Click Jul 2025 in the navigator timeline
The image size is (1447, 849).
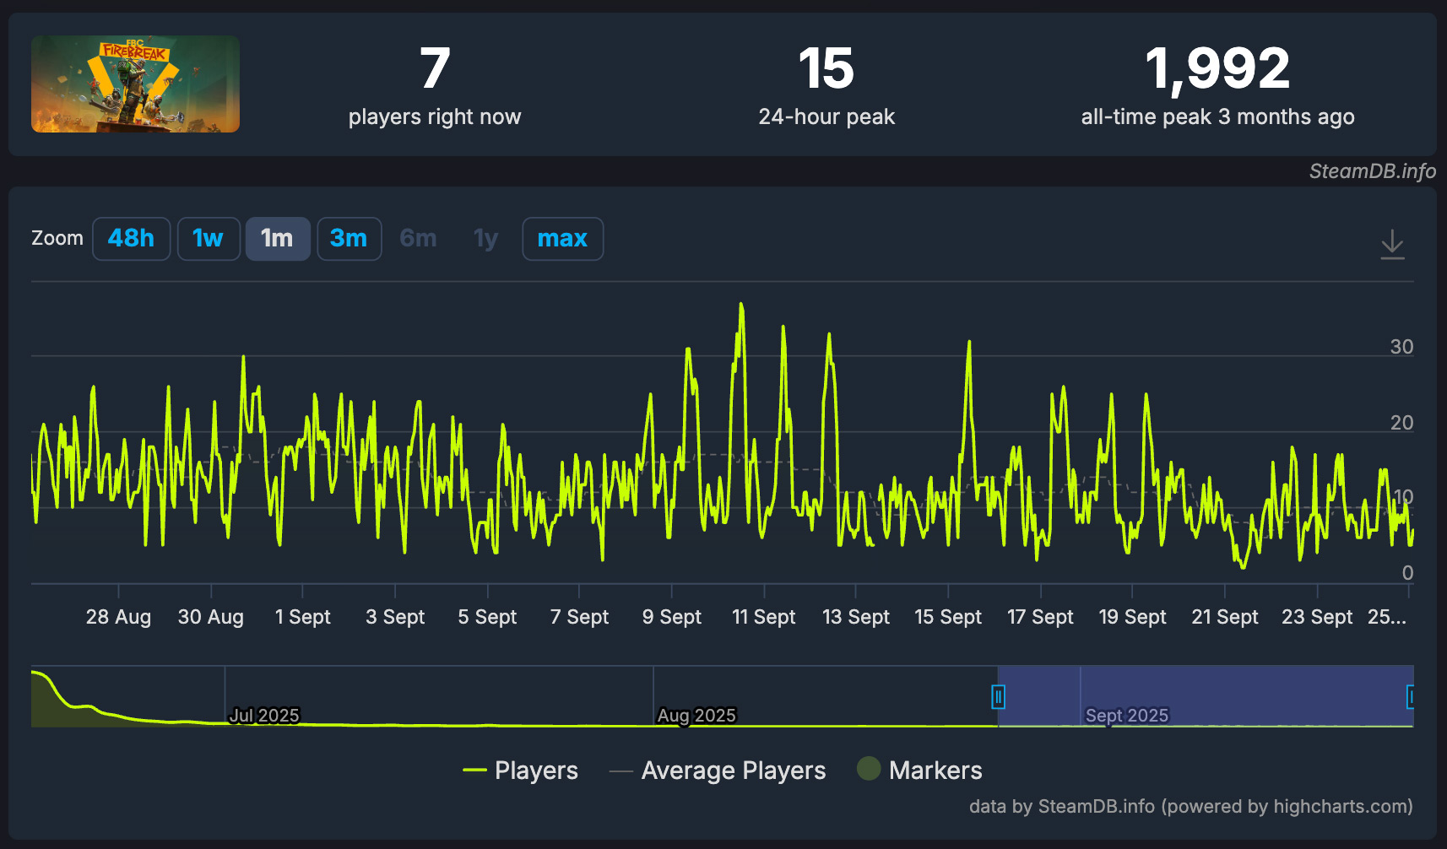click(x=264, y=716)
